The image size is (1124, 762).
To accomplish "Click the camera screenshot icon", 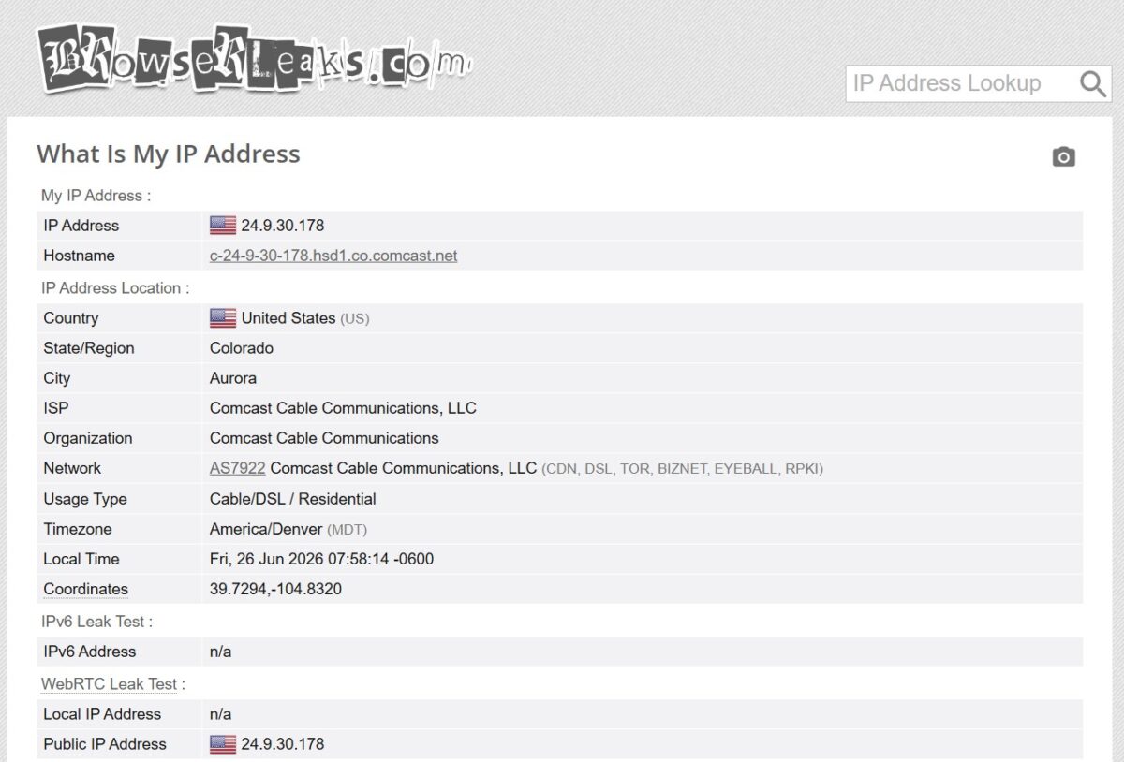I will pyautogui.click(x=1063, y=156).
